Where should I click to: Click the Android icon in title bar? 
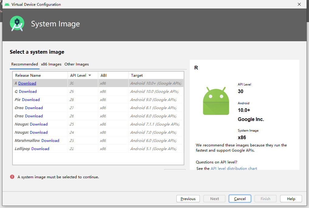[7, 4]
